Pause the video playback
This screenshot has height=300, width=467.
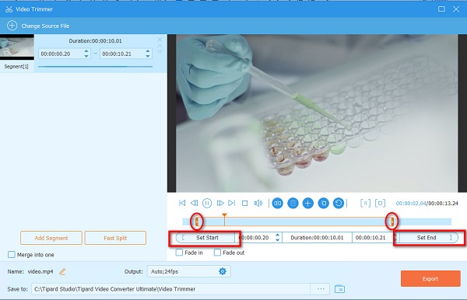pos(207,203)
